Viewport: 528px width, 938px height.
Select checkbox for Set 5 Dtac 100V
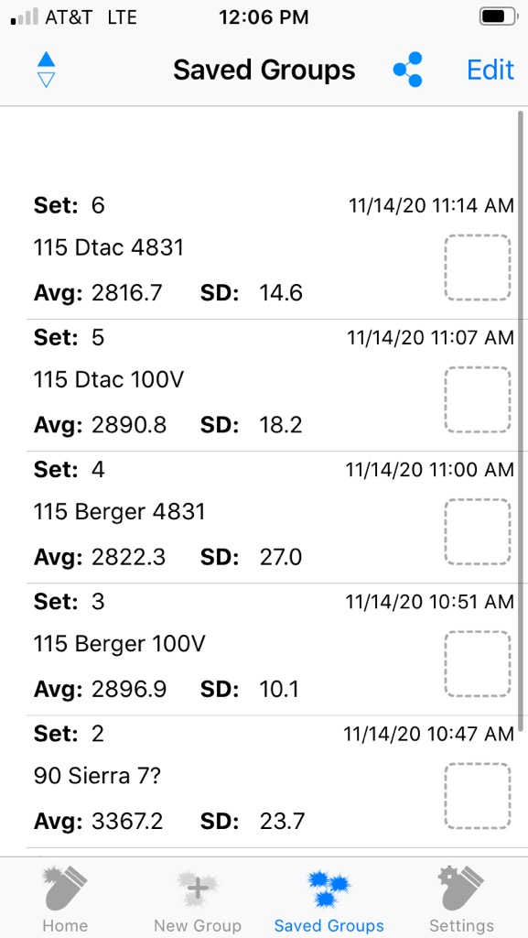click(478, 399)
